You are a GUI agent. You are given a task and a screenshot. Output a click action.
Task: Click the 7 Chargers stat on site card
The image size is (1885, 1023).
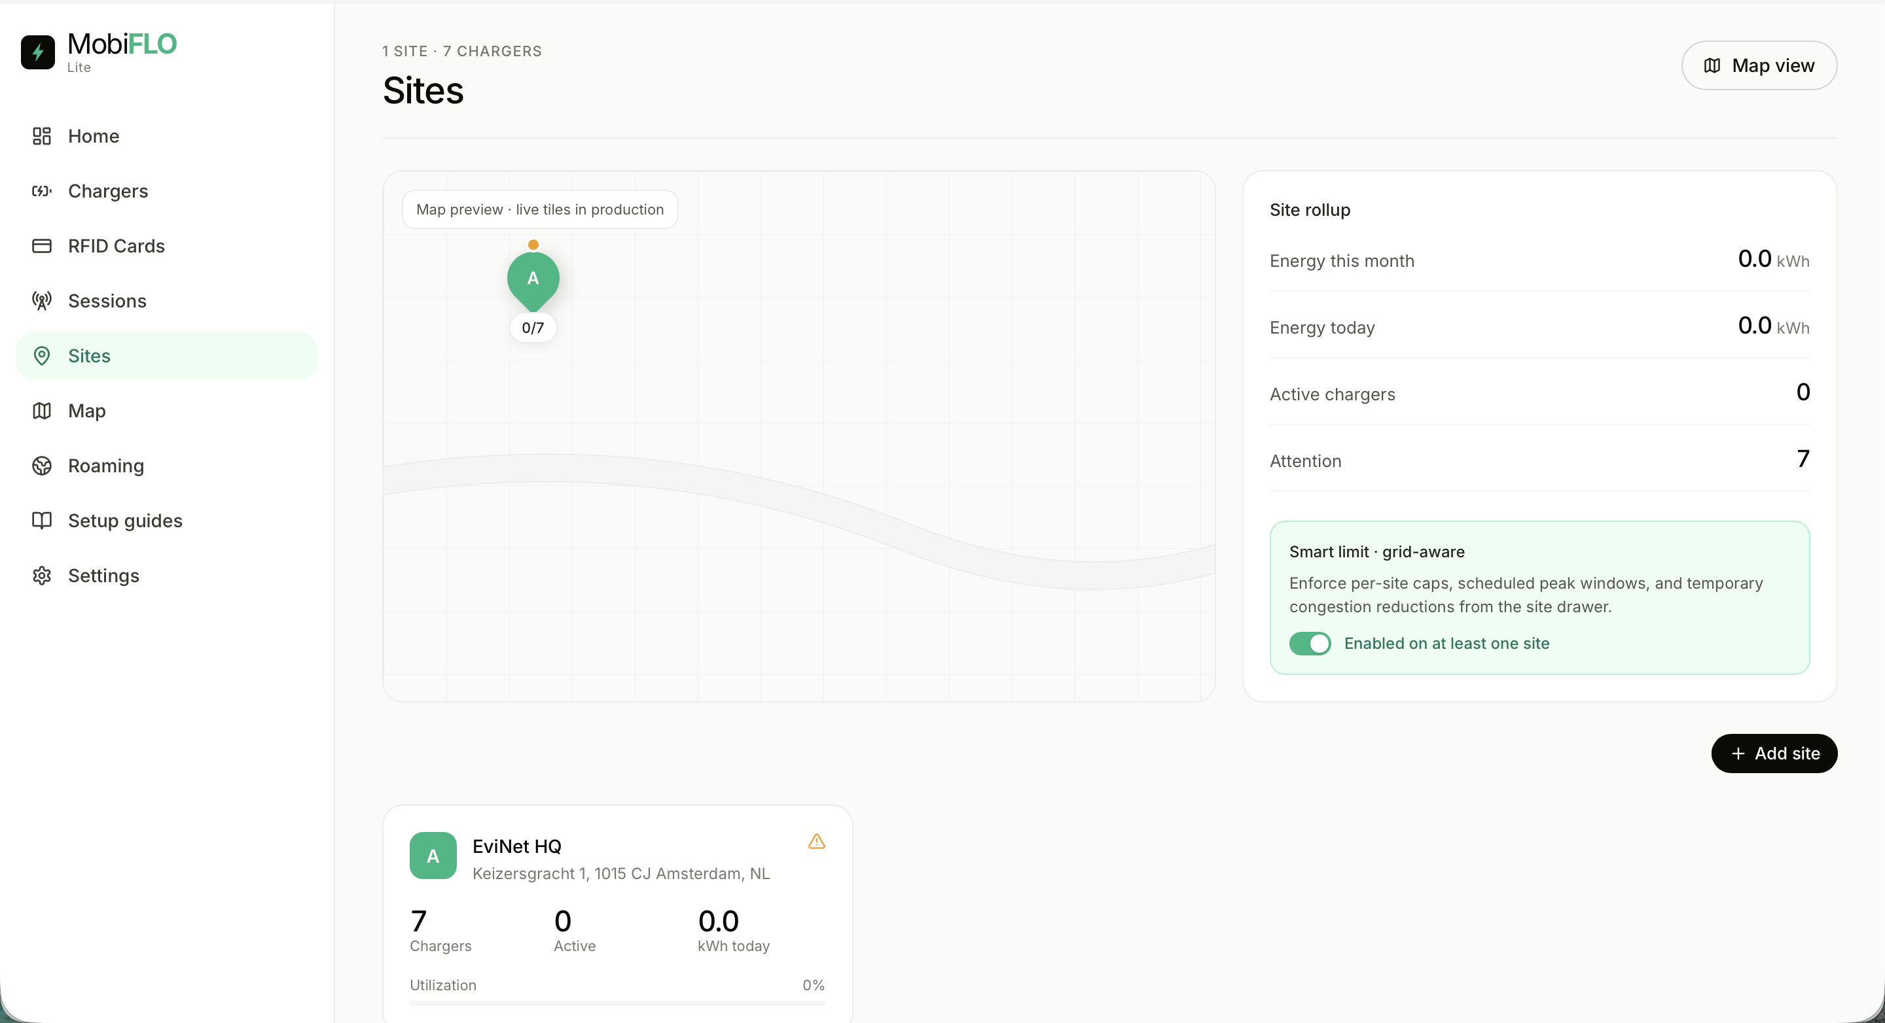point(440,931)
